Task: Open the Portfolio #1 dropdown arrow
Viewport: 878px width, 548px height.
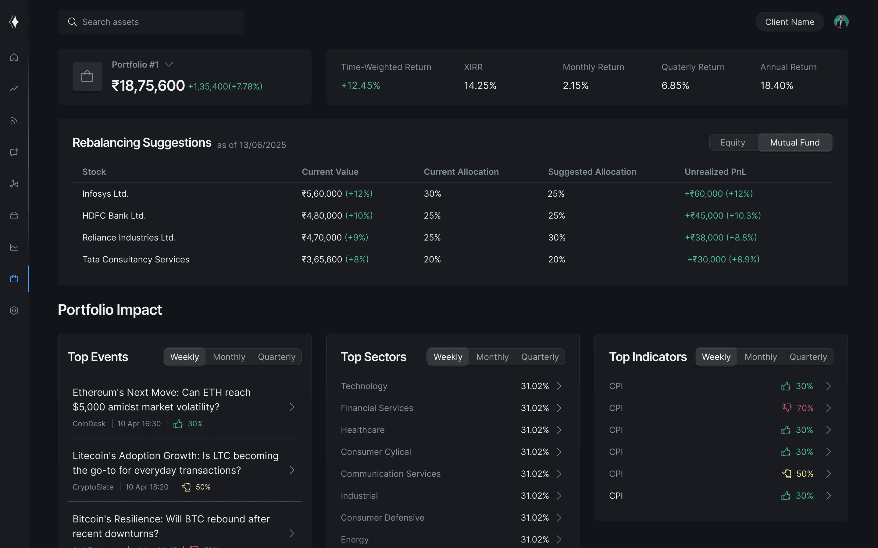Action: (169, 65)
